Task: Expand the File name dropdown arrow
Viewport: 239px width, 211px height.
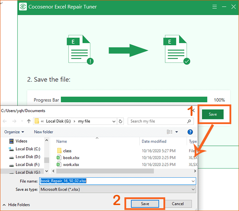Action: (193, 181)
